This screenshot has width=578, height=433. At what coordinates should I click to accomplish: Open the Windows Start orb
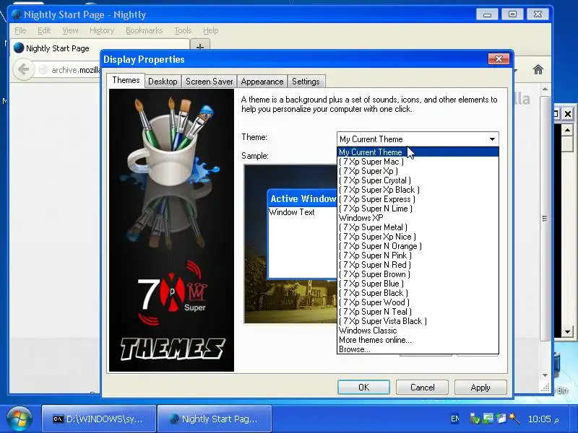19,419
